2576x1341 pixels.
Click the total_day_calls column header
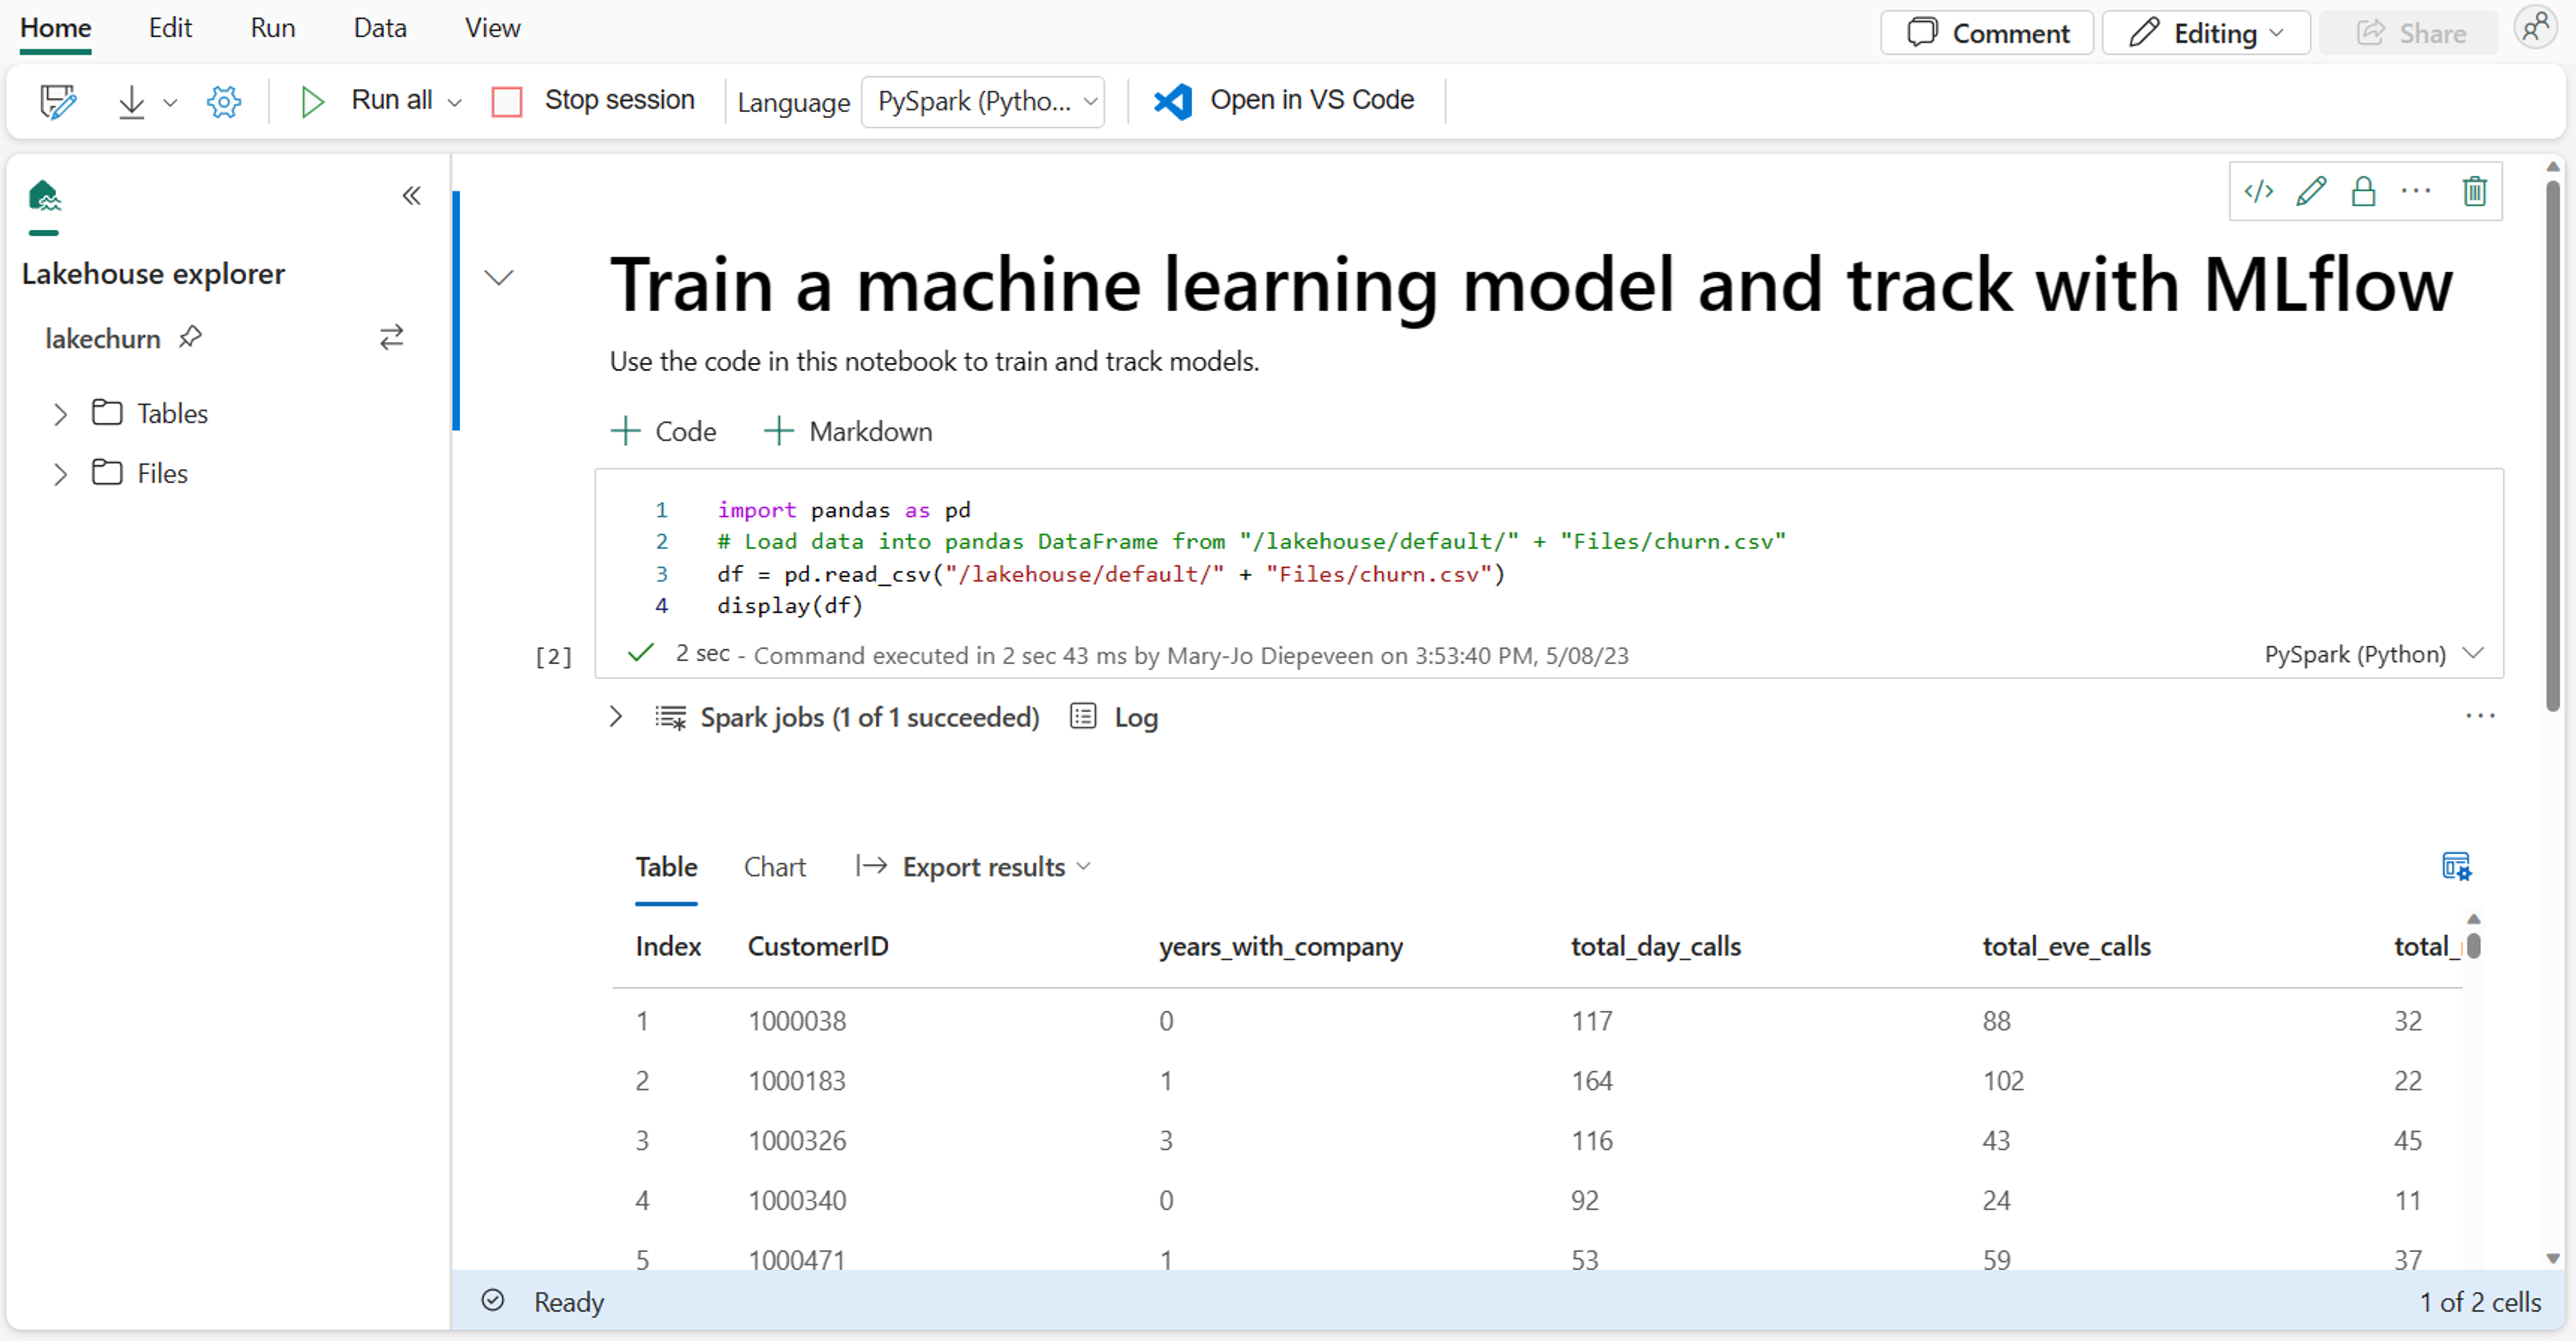[1656, 946]
